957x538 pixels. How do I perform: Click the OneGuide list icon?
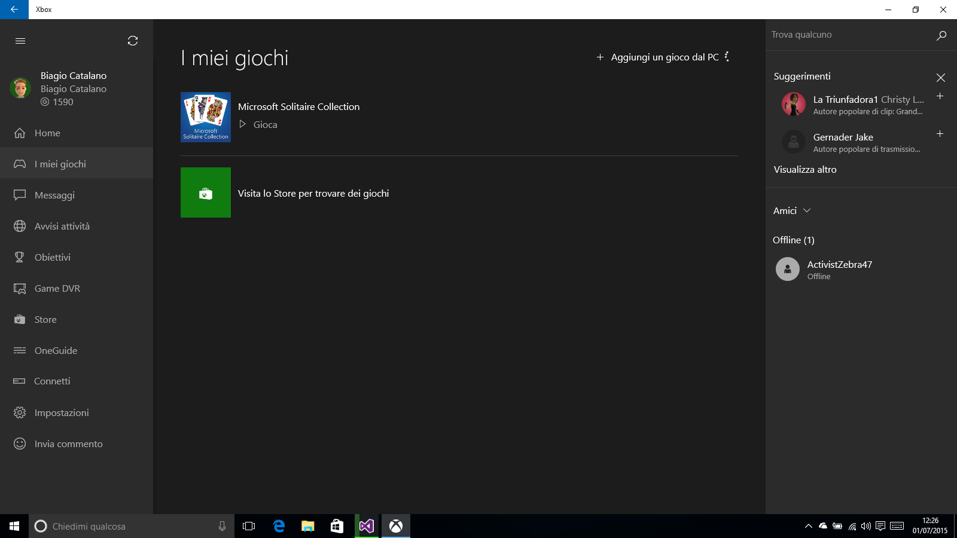[x=20, y=350]
